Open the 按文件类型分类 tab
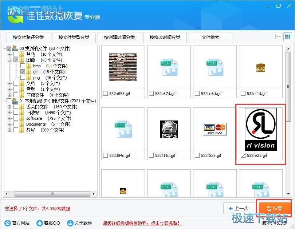The image size is (295, 229). (74, 37)
